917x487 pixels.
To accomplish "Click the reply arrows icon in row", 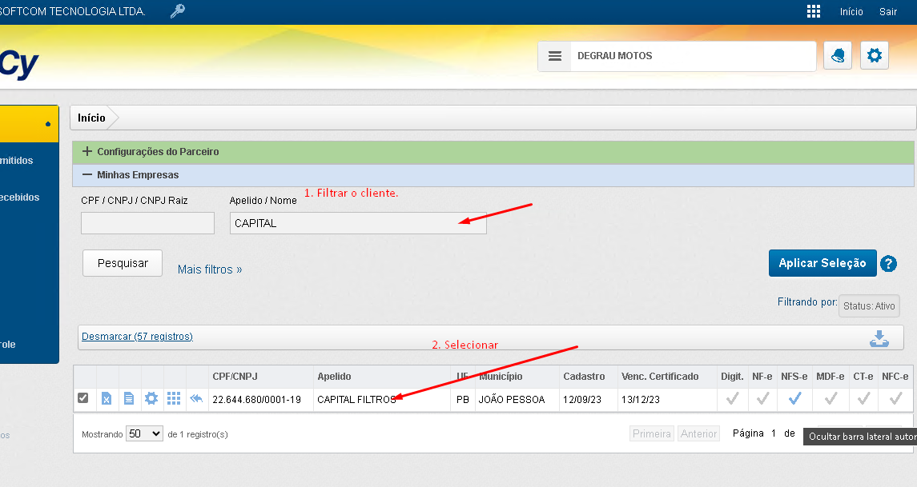I will (x=196, y=399).
